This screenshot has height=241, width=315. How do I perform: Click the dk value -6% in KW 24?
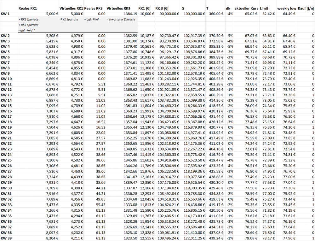pyautogui.click(x=230, y=155)
